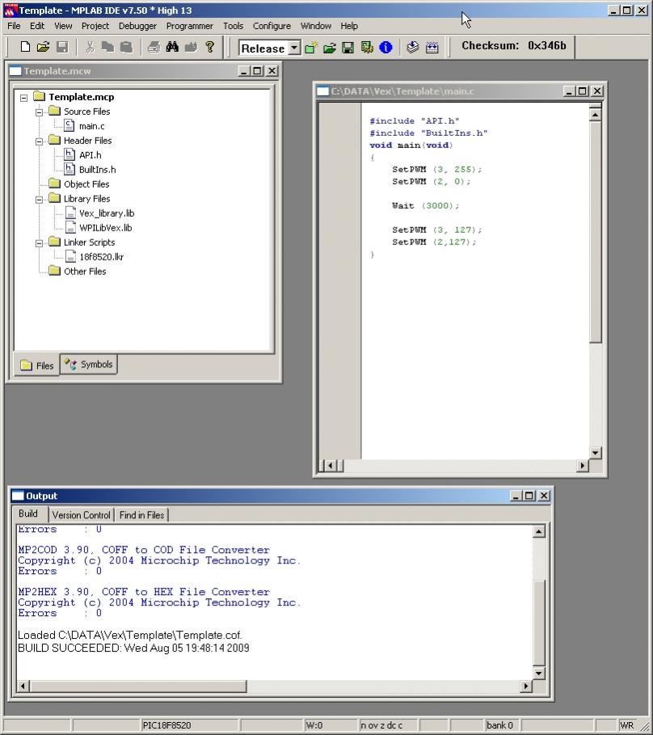Click the grayed Save File toolbar icon
The height and width of the screenshot is (735, 653).
click(62, 46)
